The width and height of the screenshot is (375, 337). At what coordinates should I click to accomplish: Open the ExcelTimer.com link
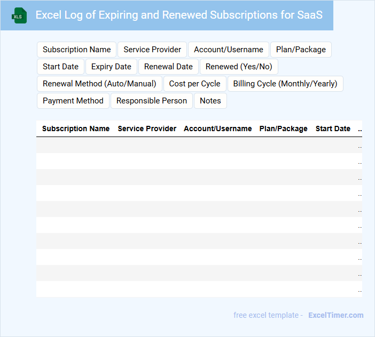(336, 315)
